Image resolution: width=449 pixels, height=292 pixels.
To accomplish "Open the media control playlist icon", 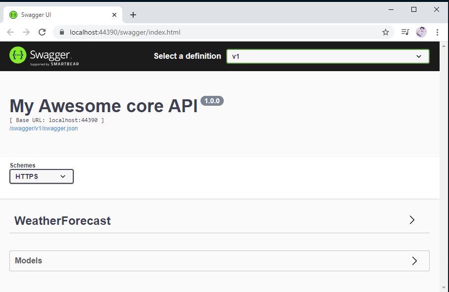I will pos(405,32).
